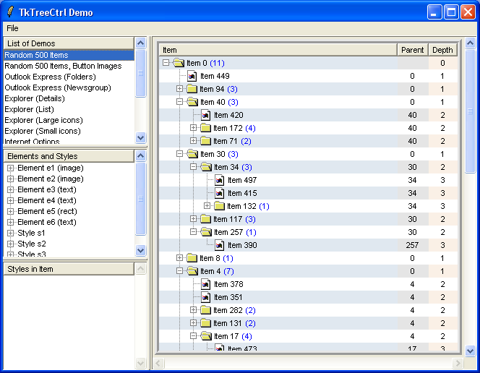
Task: Collapse Item 4 via its minus button
Action: click(x=180, y=271)
